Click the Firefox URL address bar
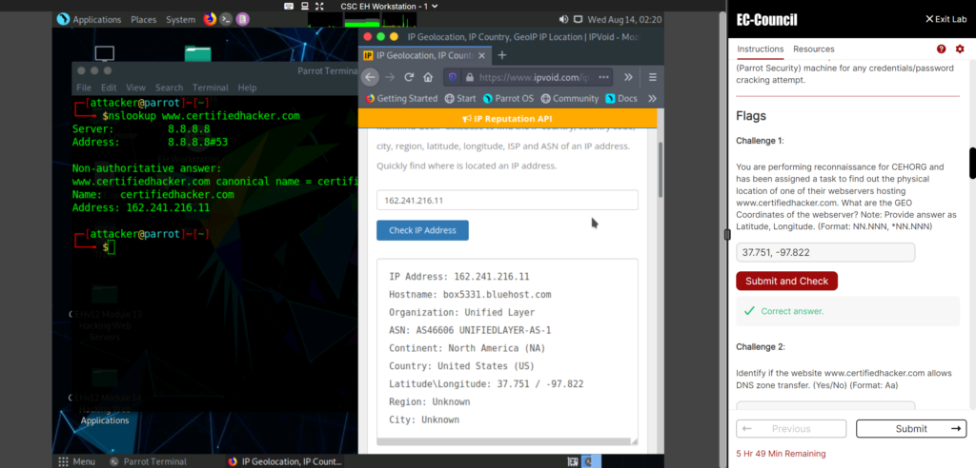This screenshot has width=976, height=468. point(528,78)
